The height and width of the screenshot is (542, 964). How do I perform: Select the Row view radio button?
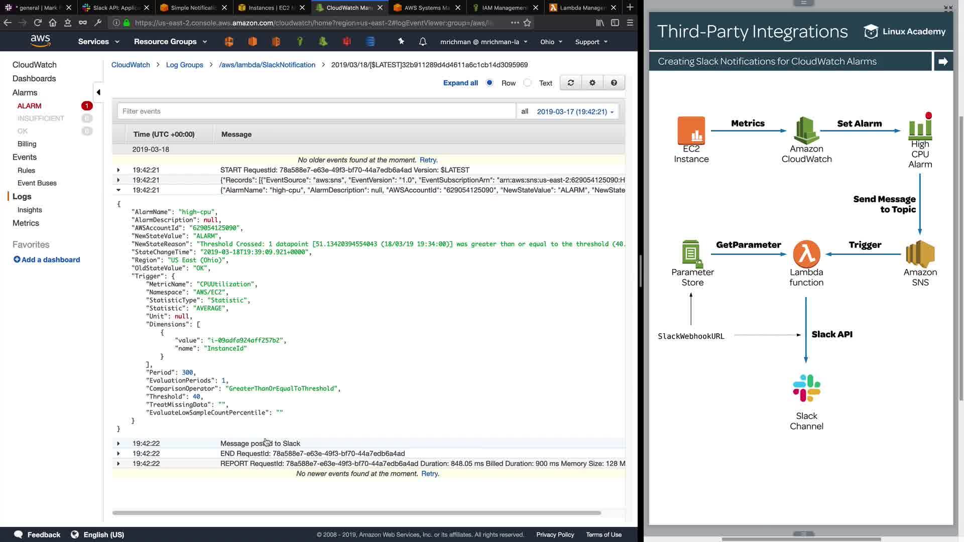click(490, 83)
